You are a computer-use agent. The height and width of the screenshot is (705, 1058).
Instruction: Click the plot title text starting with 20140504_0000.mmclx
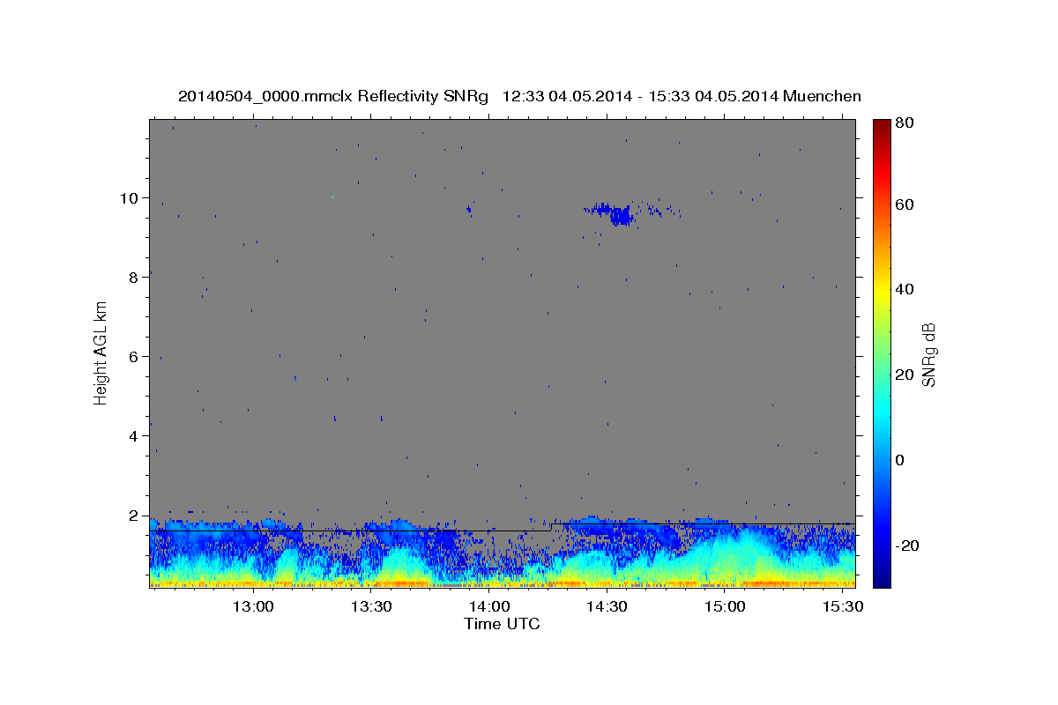519,96
